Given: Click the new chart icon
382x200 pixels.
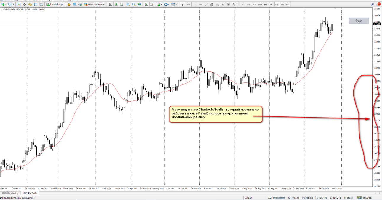Looking at the screenshot, I should coord(3,4).
